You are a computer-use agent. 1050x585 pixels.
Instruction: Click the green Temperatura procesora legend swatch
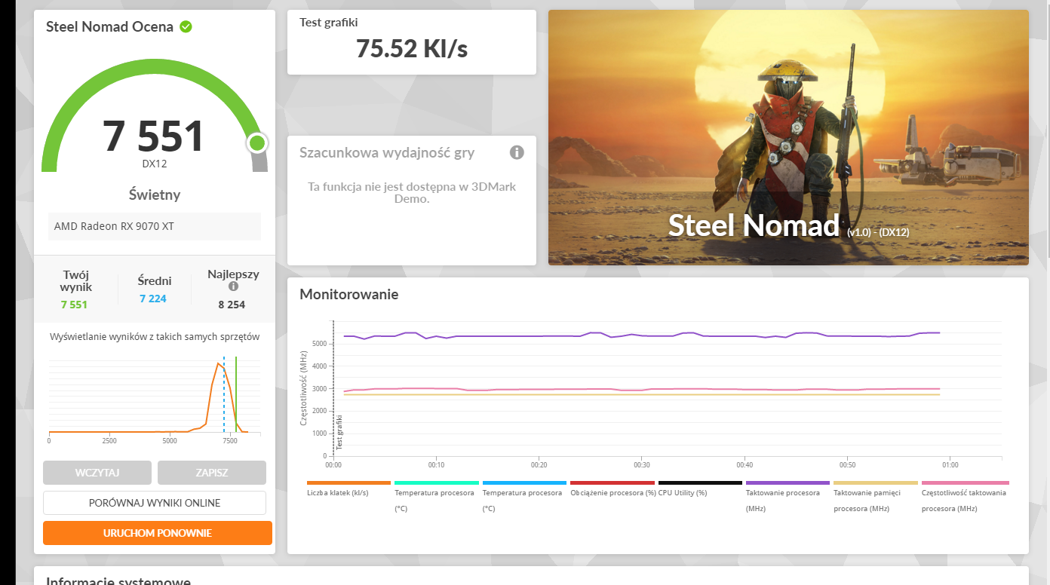(437, 482)
